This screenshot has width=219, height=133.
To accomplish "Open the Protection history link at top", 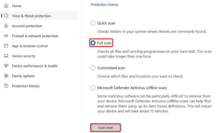I will (x=104, y=5).
